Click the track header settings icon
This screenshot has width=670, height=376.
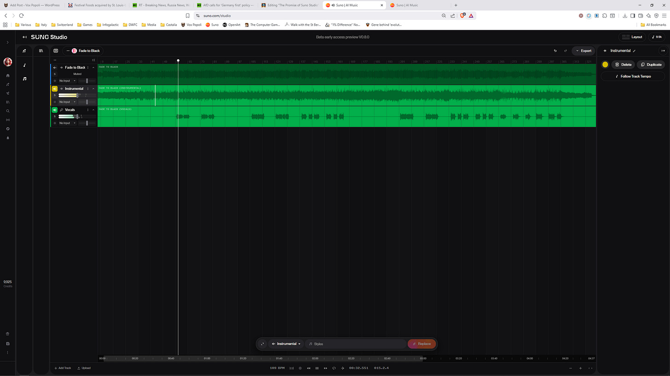tap(93, 60)
